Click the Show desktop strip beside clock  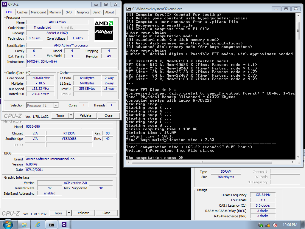(x=304, y=225)
